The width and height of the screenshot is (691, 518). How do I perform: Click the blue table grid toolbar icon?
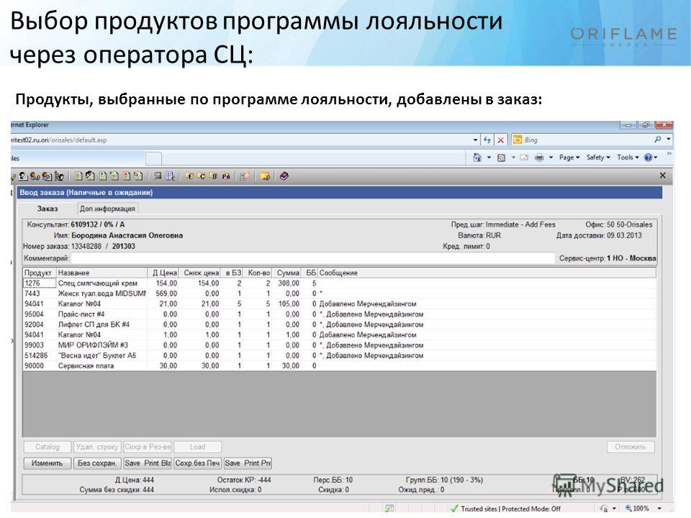[171, 176]
